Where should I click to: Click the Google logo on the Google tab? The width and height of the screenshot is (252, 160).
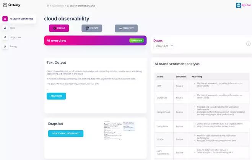point(55,28)
